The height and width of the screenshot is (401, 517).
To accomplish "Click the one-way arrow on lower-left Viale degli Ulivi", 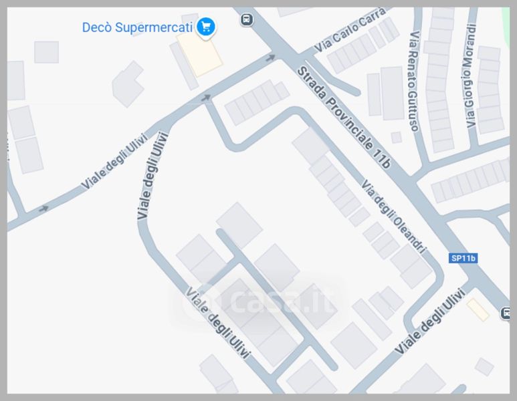I will coord(43,209).
